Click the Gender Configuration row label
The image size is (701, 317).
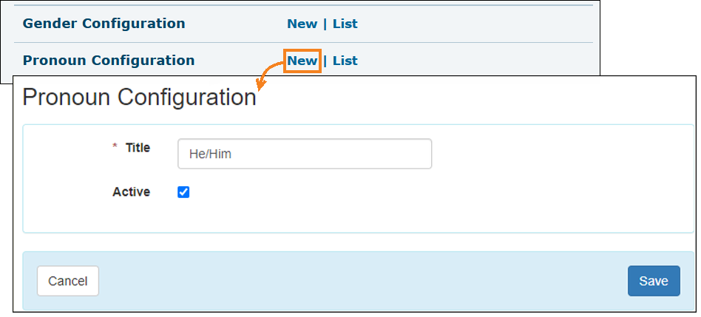click(104, 24)
